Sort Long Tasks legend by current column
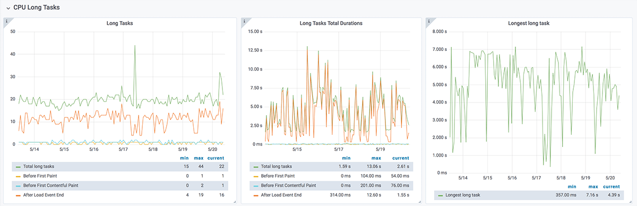Image resolution: width=637 pixels, height=206 pixels. coord(216,158)
